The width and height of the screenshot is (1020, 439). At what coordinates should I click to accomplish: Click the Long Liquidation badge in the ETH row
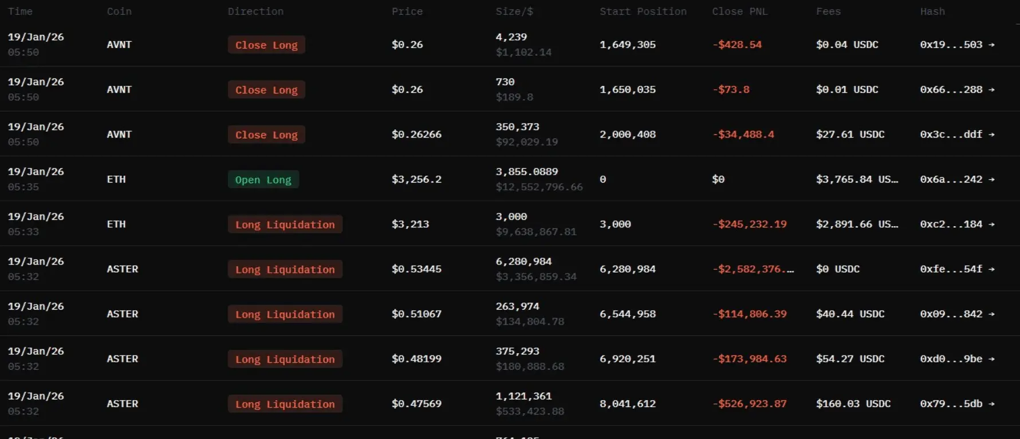(x=285, y=224)
